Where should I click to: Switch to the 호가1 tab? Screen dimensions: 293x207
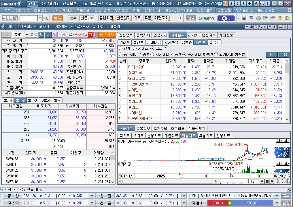coord(8,100)
